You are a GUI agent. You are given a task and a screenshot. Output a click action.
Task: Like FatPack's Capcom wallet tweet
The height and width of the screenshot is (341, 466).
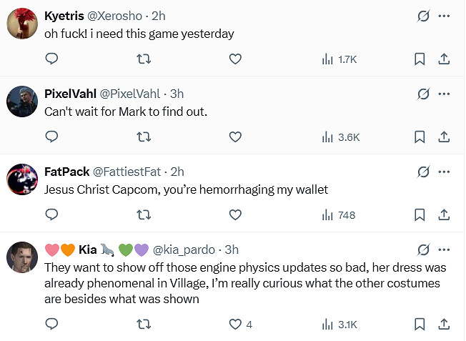235,214
